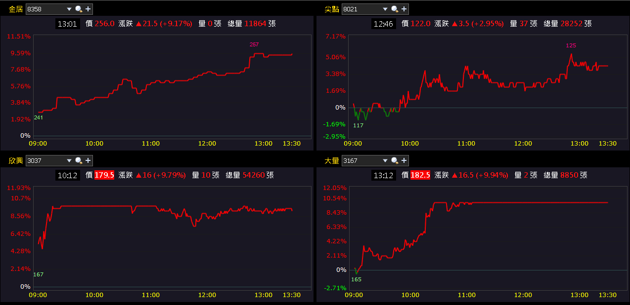Click the 125 high marker on 尖點 chart
Screen dimensions: 630x305
(571, 45)
